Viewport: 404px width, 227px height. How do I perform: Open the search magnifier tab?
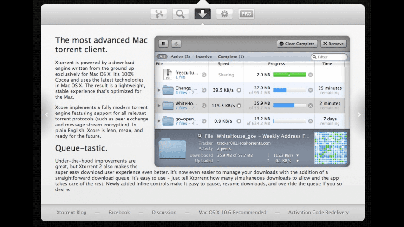[x=180, y=14]
